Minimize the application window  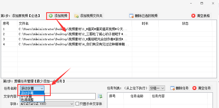coord(191,3)
